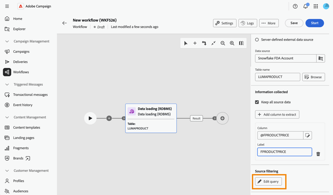Image resolution: width=333 pixels, height=195 pixels.
Task: Click fit-to-screen tool in canvas toolbar
Action: (x=214, y=44)
